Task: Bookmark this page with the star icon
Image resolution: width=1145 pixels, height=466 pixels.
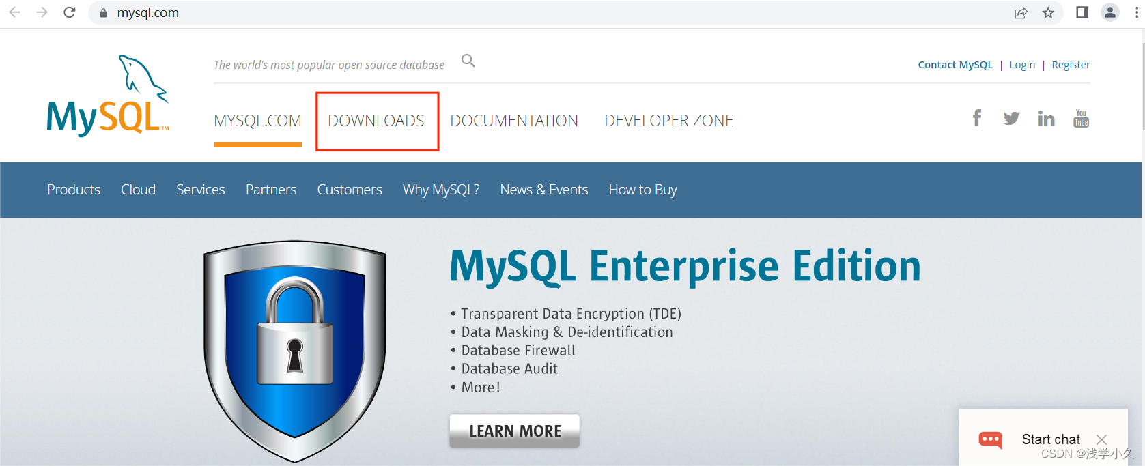Action: click(1048, 12)
